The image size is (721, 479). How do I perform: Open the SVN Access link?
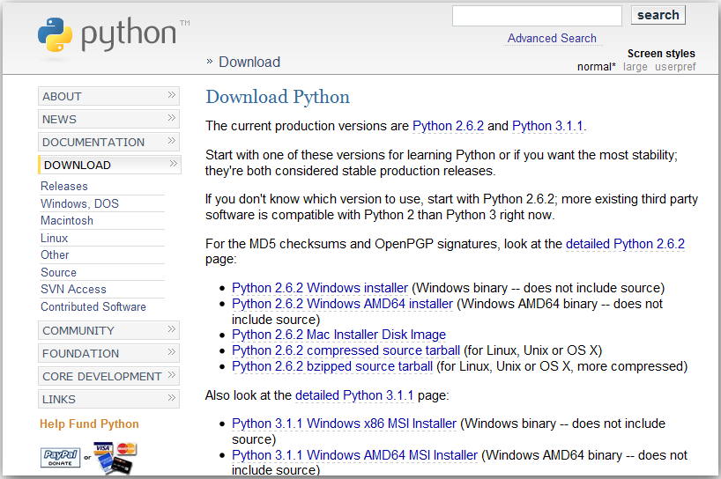(73, 290)
